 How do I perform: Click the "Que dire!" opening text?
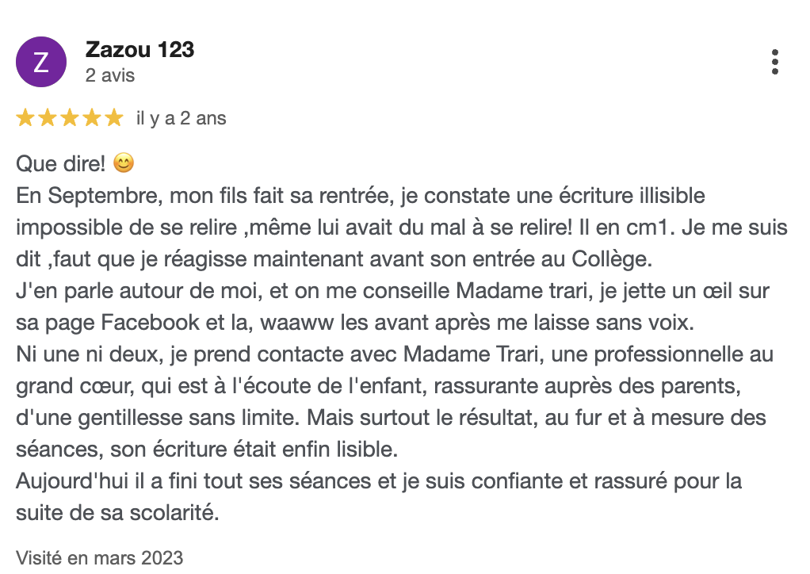[60, 164]
